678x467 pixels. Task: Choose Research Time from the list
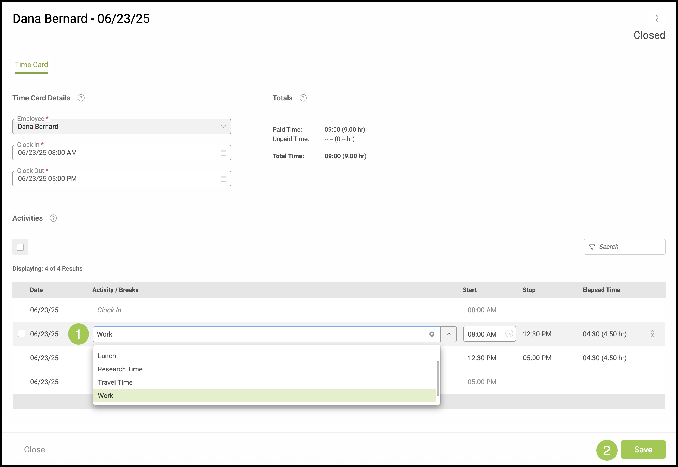120,369
